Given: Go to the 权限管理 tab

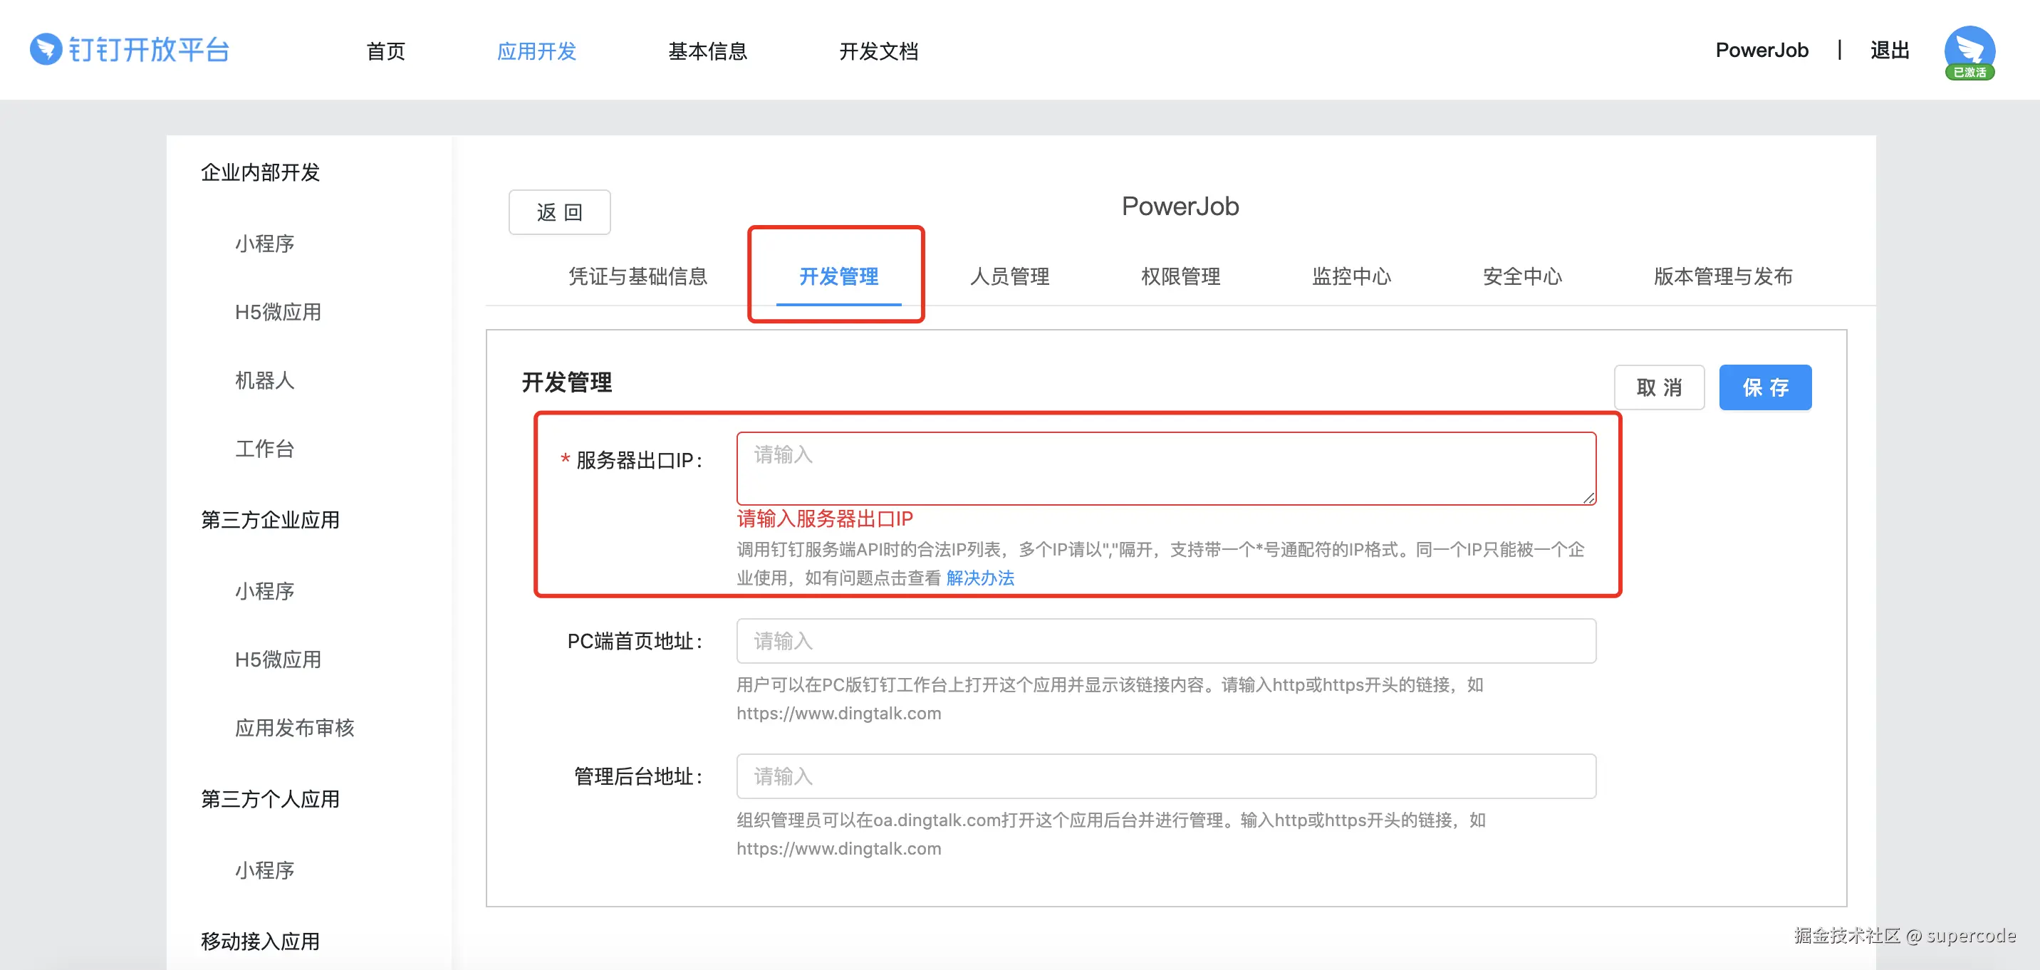Looking at the screenshot, I should point(1180,276).
